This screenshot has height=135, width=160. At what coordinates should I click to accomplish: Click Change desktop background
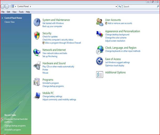[x=117, y=35]
